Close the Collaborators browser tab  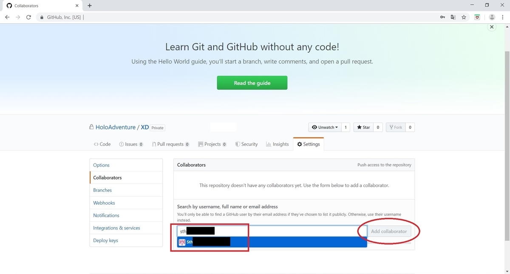pos(78,6)
